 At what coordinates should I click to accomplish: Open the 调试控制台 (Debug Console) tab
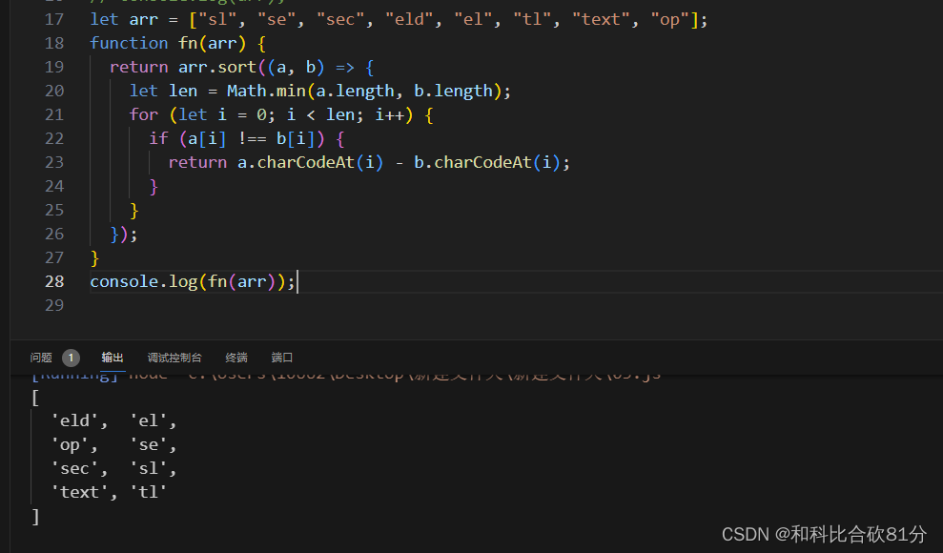[174, 357]
